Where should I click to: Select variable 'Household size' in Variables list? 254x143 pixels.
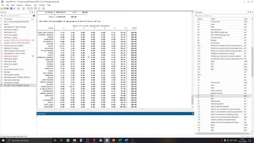click(223, 30)
